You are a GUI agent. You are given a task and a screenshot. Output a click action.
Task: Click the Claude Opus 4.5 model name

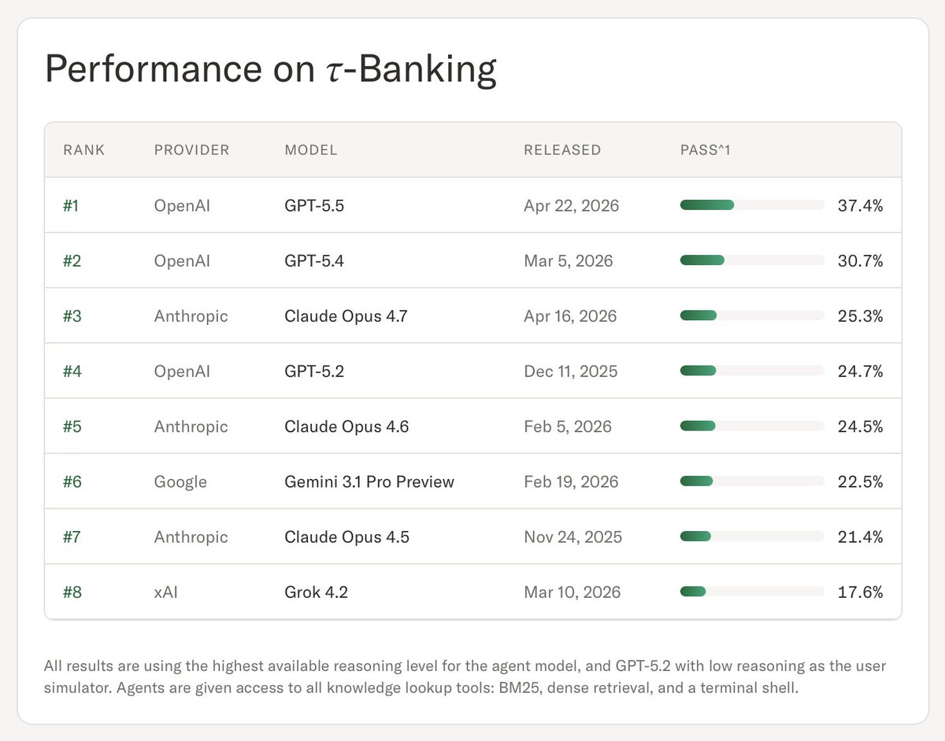tap(346, 536)
